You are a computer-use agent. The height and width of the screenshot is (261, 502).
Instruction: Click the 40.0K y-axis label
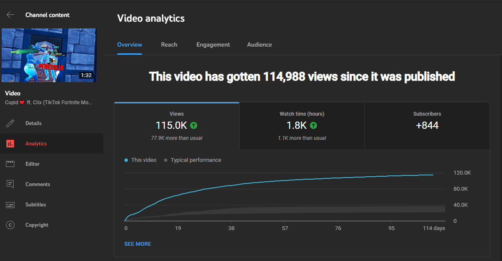(461, 205)
